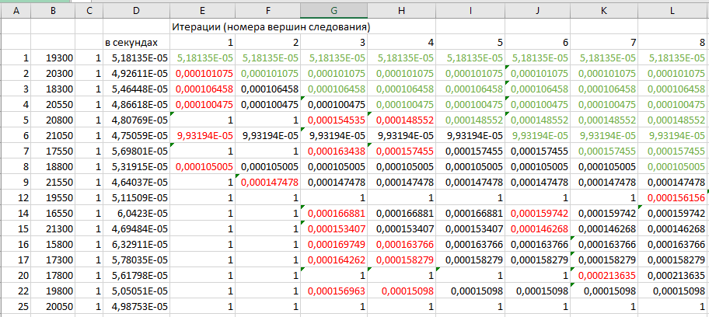This screenshot has height=317, width=709.
Task: Click cell 4,64037E-05 in column D
Action: coord(137,182)
